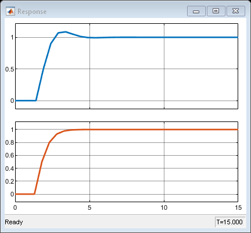Minimize the Response window
The height and width of the screenshot is (233, 251).
coord(196,11)
